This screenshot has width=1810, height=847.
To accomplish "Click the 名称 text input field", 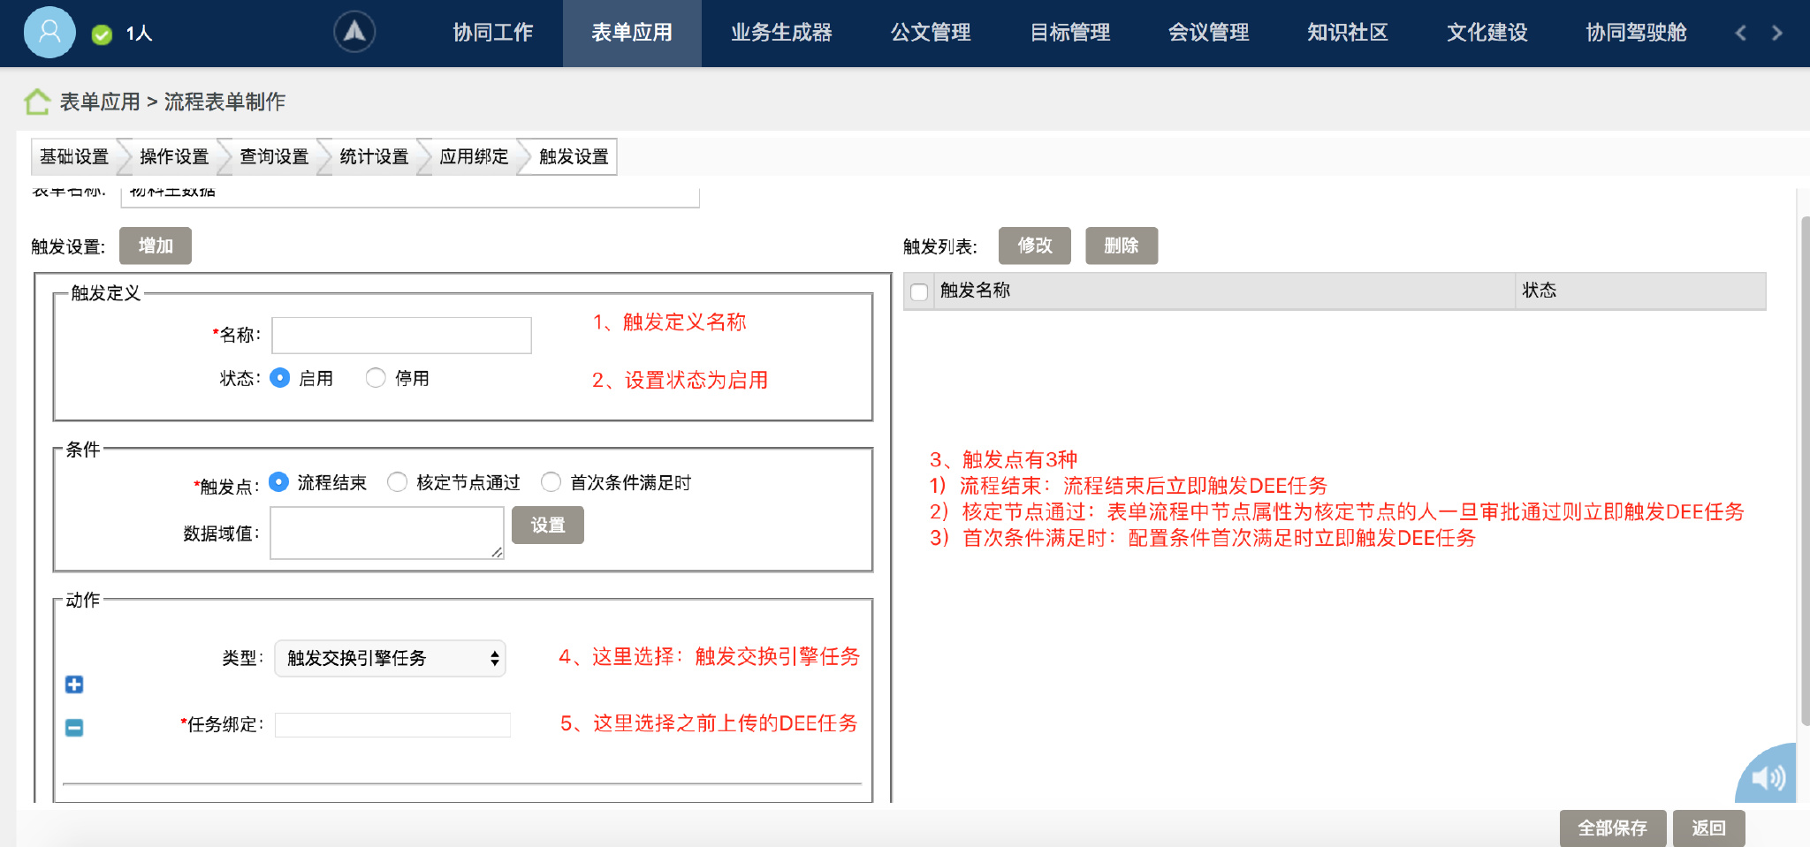I will (x=401, y=336).
